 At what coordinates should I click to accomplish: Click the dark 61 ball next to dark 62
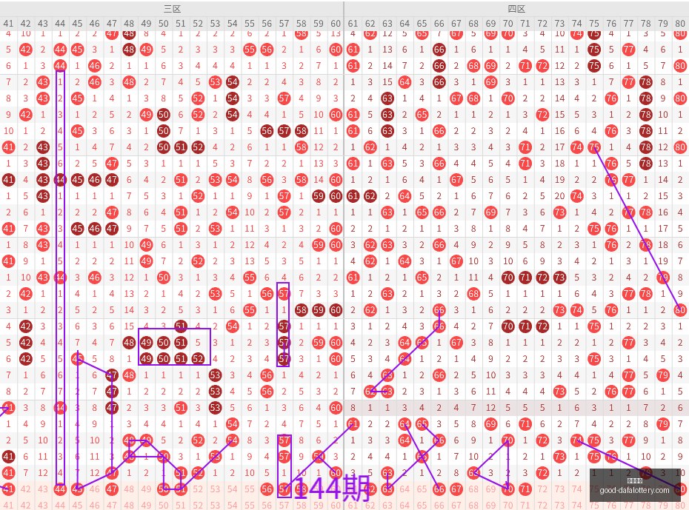coord(353,195)
